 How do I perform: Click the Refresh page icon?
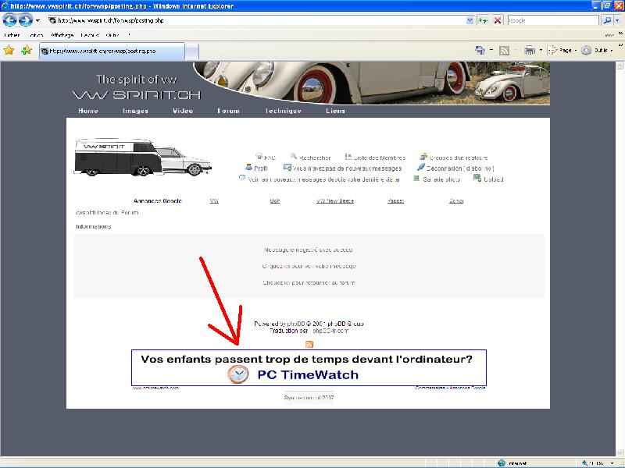click(x=484, y=20)
